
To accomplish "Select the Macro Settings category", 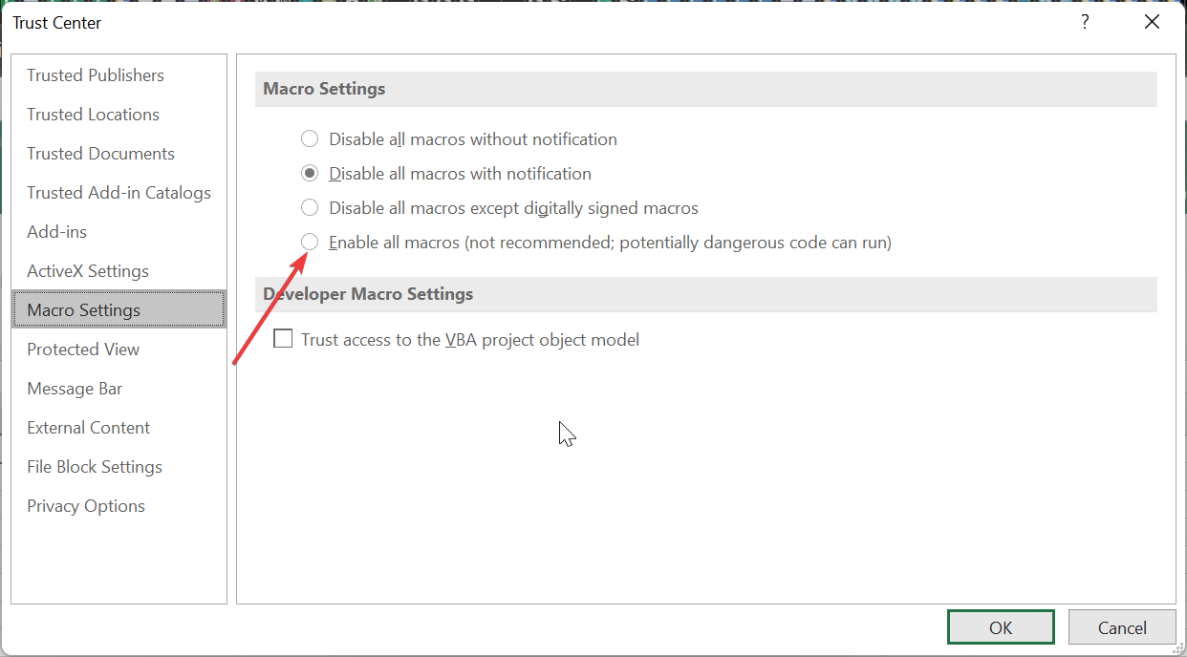I will 119,310.
